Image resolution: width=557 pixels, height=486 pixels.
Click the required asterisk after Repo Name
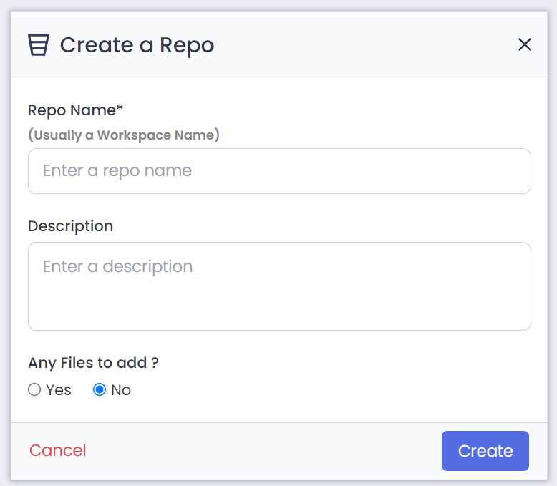pos(120,109)
